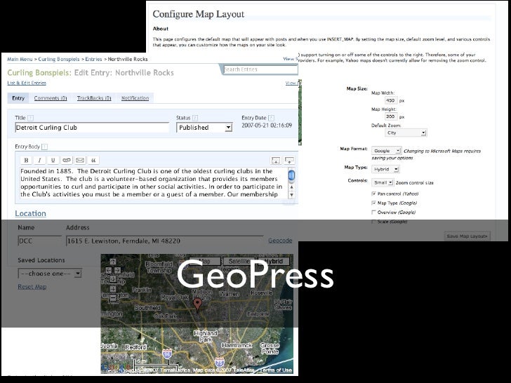Open the Status dropdown showing Published
The width and height of the screenshot is (511, 383).
coord(204,128)
